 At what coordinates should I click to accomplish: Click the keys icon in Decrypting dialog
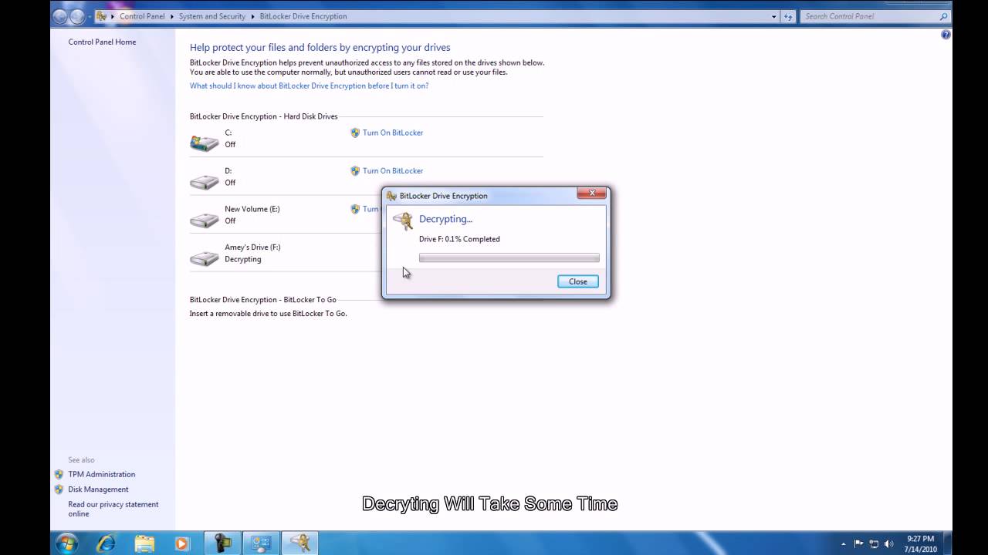click(x=403, y=221)
